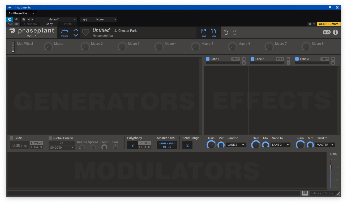Click the Lane 1 Gain knob
Screen dimensions: 347x204
point(211,145)
